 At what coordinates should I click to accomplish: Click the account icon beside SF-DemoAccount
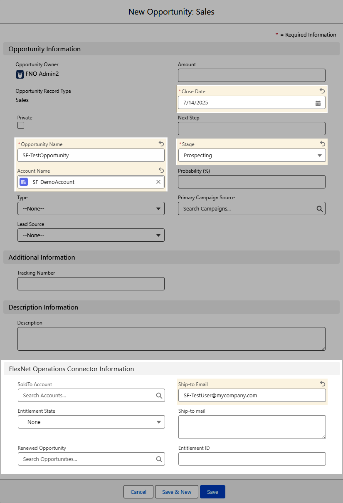point(24,182)
